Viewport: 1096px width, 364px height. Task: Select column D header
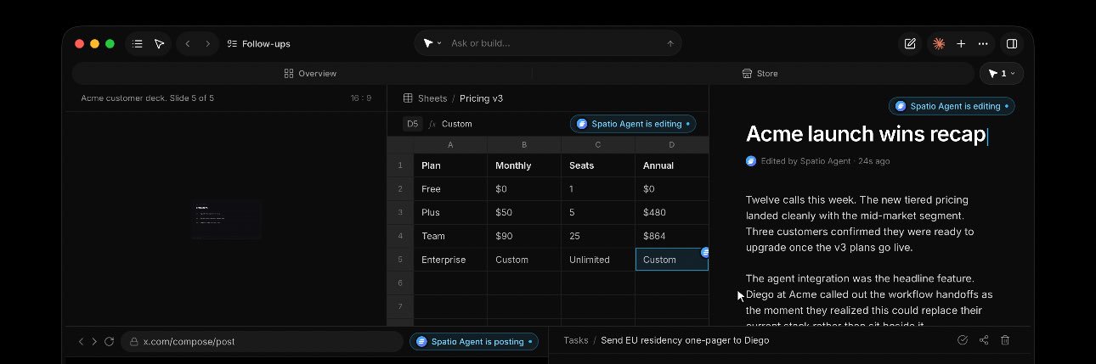pos(672,145)
